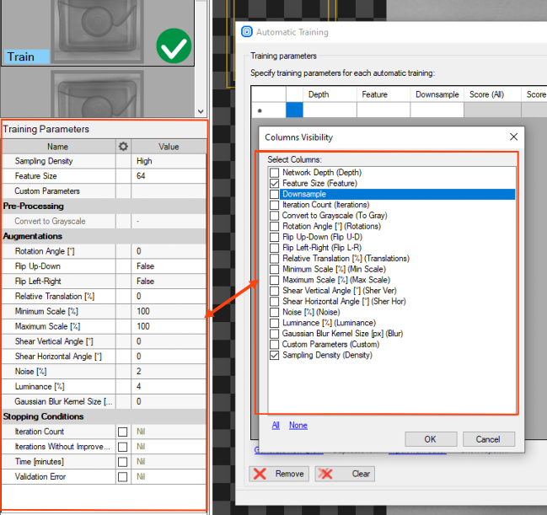Screen dimensions: 547x515
Task: Click the Automatic Training window icon
Action: [x=246, y=32]
